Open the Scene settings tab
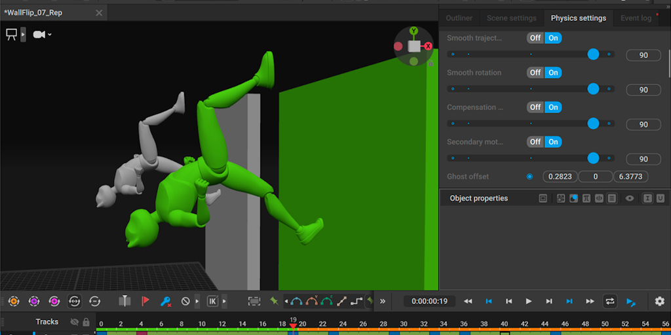The height and width of the screenshot is (335, 671). (x=511, y=18)
